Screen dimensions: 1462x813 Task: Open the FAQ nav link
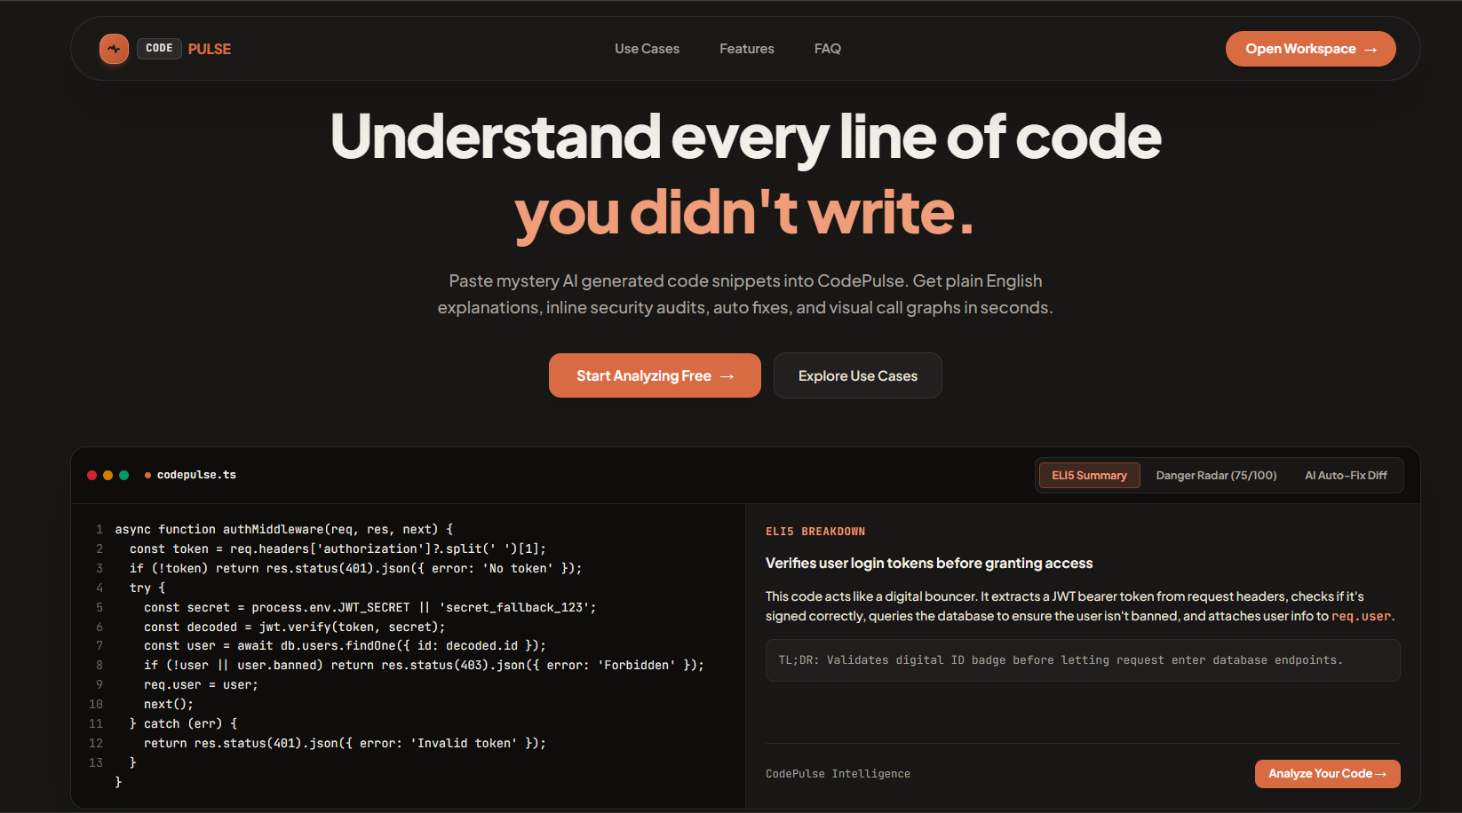coord(828,49)
